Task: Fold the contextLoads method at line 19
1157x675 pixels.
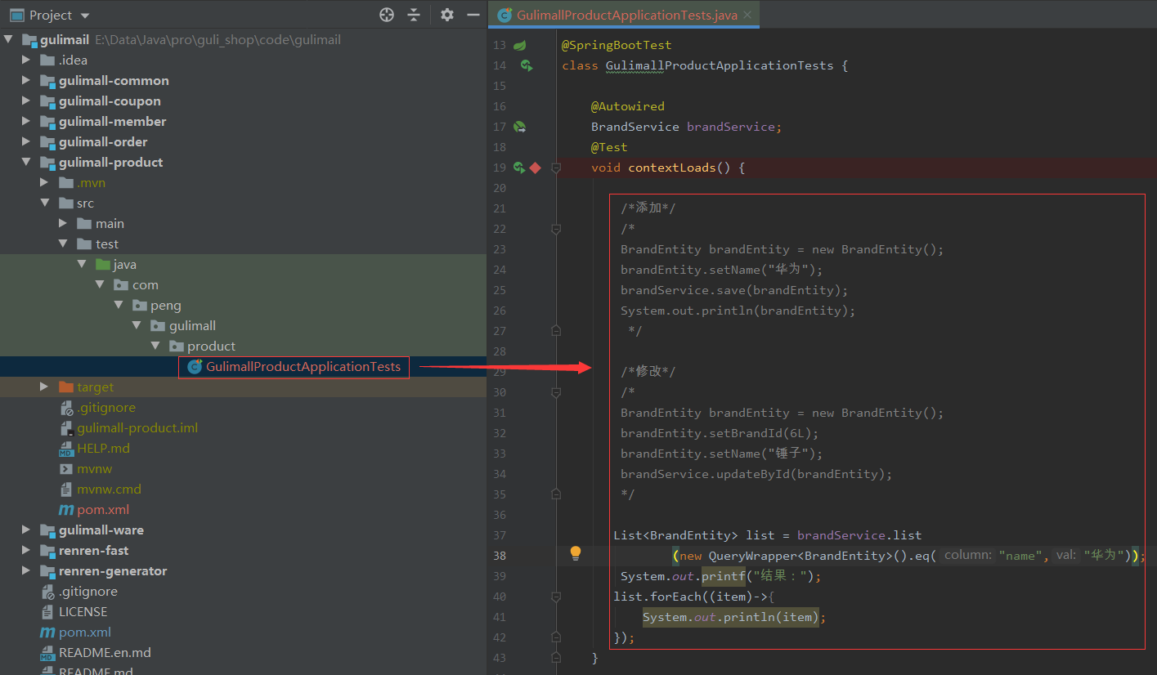Action: coord(556,168)
